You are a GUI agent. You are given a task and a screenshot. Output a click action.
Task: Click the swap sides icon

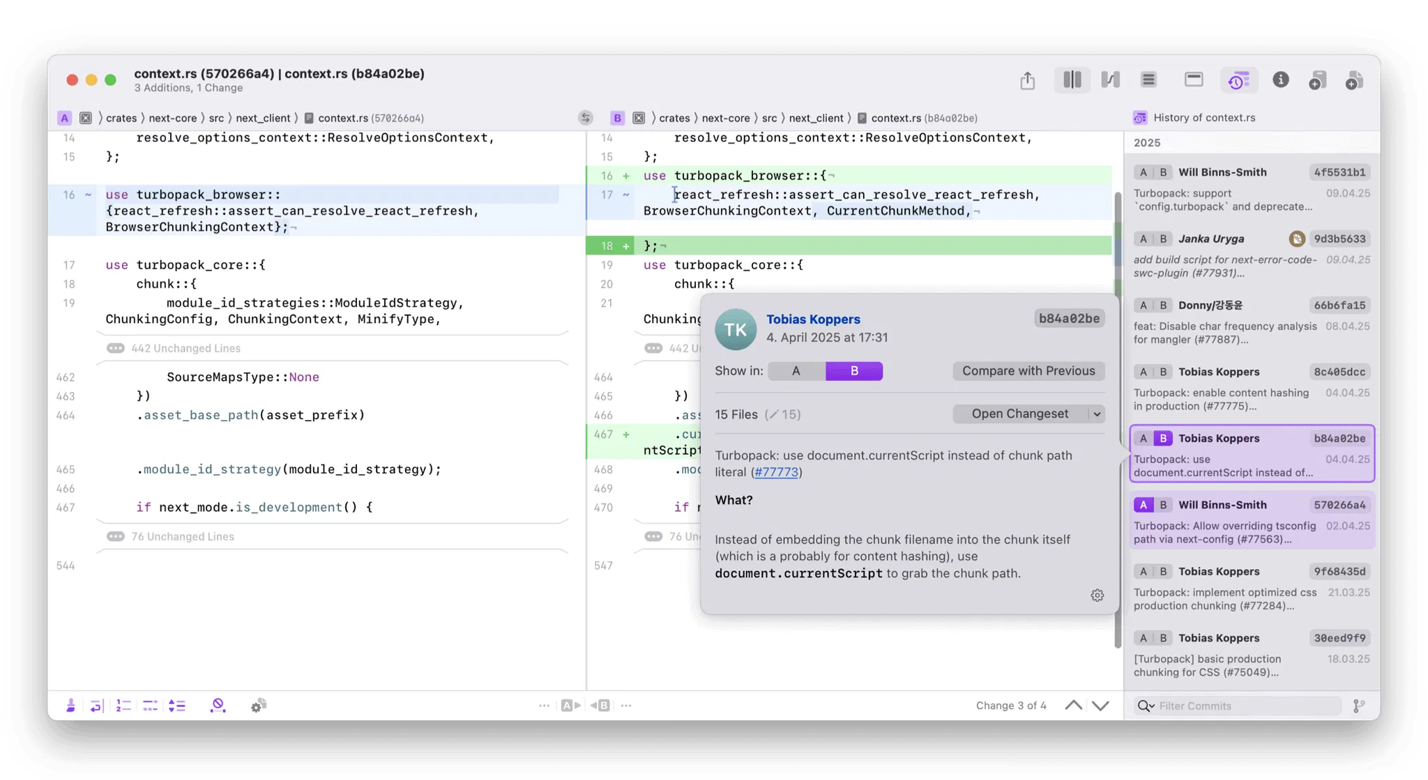tap(586, 118)
